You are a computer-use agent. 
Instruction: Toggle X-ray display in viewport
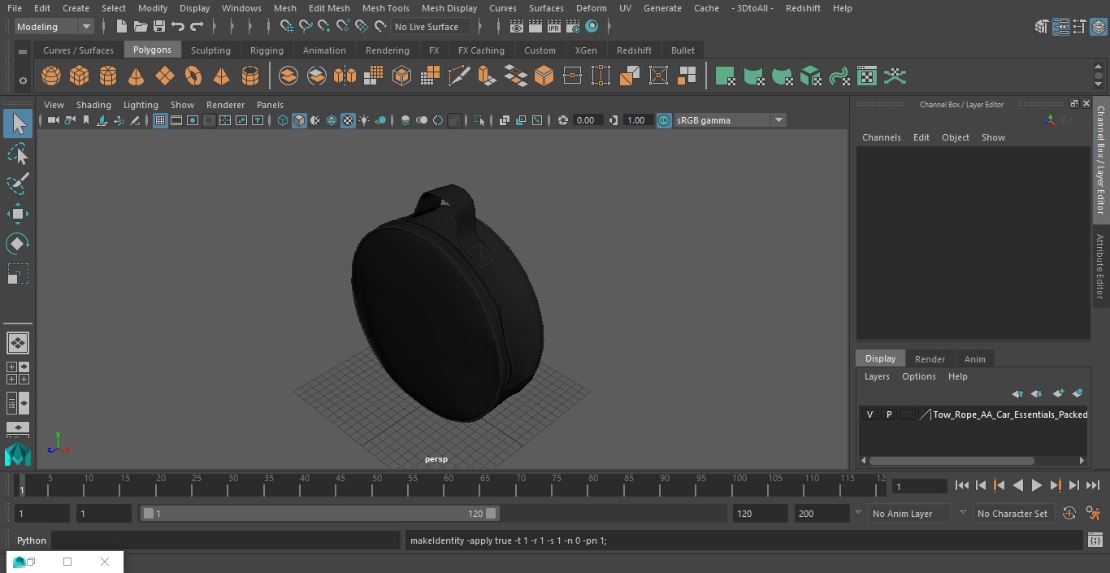505,120
